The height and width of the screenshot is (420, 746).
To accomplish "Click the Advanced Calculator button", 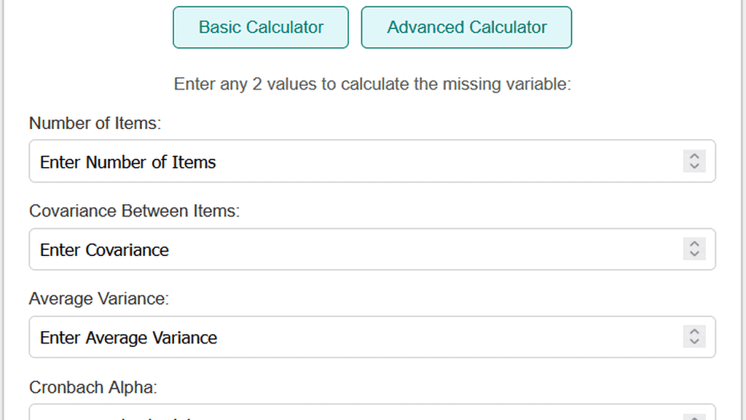I will [466, 27].
